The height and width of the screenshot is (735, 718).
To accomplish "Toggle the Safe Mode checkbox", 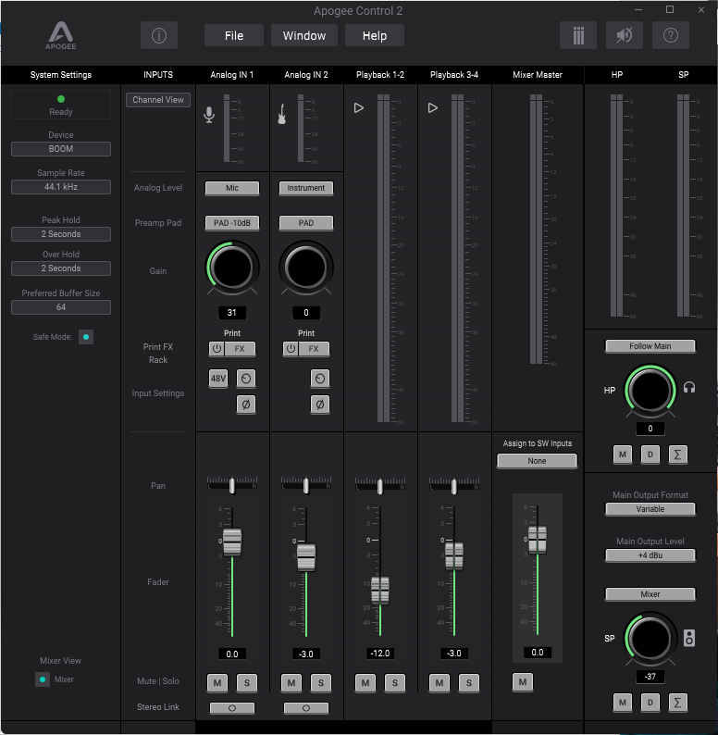I will [86, 337].
